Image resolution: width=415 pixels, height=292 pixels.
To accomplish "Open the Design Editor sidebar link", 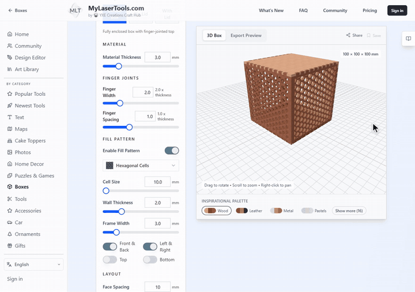I will (30, 58).
